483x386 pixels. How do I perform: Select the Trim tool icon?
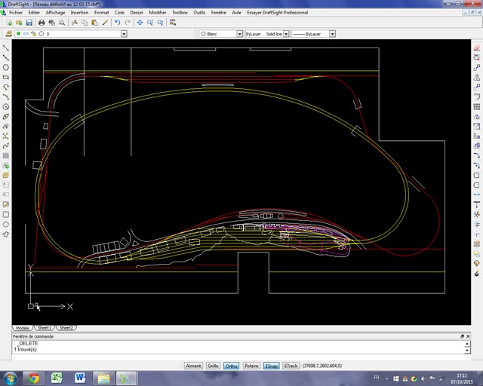(476, 214)
